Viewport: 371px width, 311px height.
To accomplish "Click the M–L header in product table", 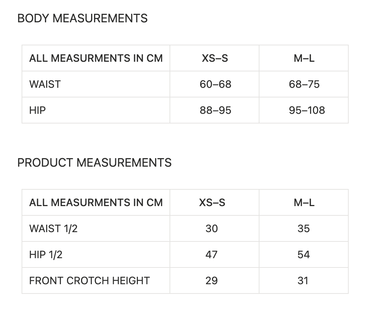I will 304,203.
